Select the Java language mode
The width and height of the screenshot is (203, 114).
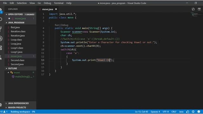(x=181, y=112)
